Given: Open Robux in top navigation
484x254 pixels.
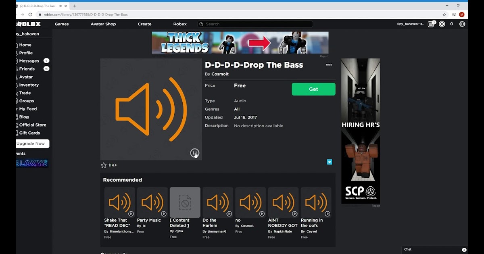Looking at the screenshot, I should click(180, 24).
